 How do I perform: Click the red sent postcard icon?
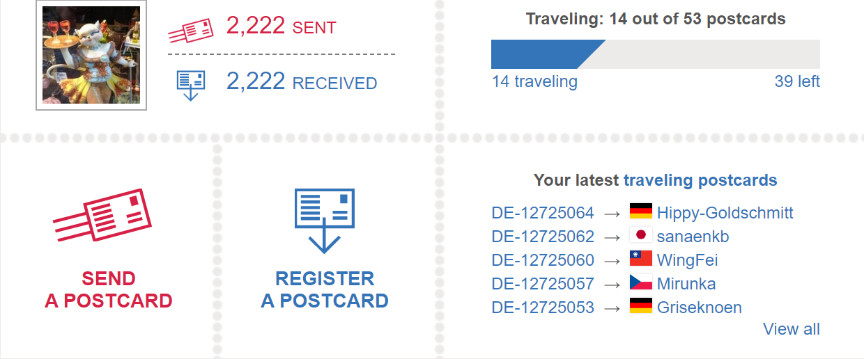click(191, 31)
